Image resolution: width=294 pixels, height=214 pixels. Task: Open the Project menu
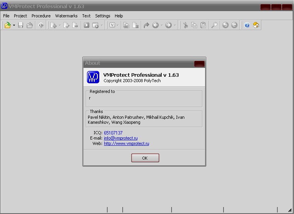20,16
